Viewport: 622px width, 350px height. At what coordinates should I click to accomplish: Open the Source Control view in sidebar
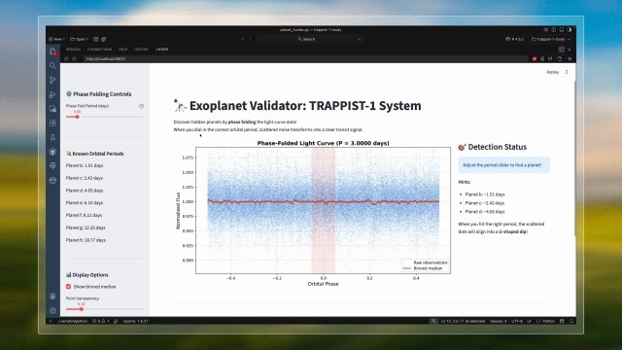click(52, 80)
